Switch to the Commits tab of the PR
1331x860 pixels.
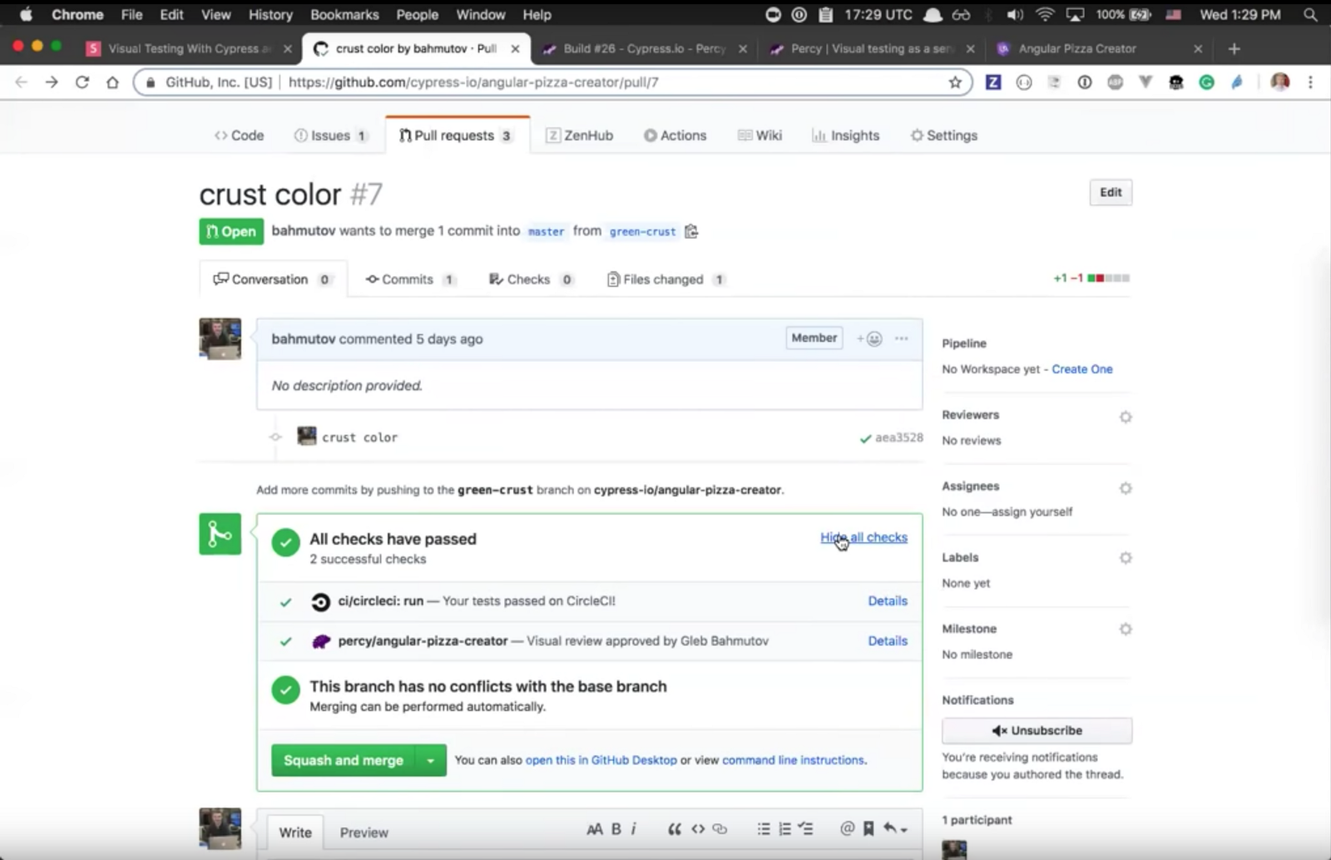(411, 279)
